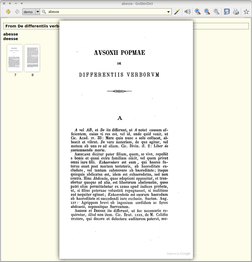Viewport: 252px width, 262px height.
Task: Click the magnifier icon inside search field
Action: point(44,12)
